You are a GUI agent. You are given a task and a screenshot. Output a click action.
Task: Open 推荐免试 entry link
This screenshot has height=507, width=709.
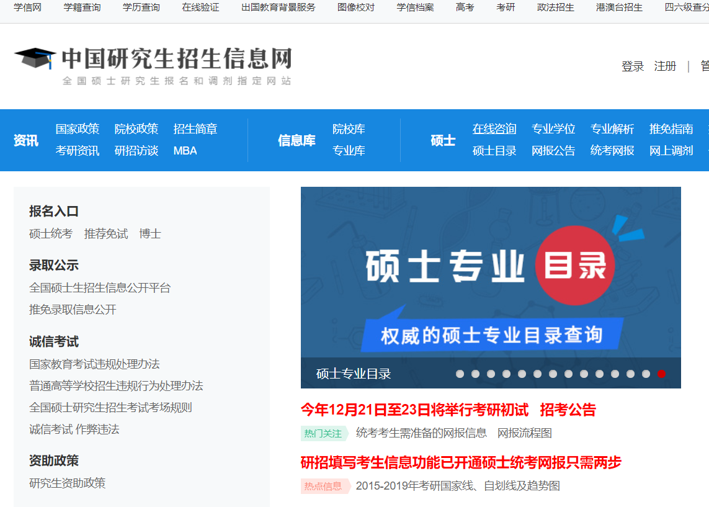[105, 234]
